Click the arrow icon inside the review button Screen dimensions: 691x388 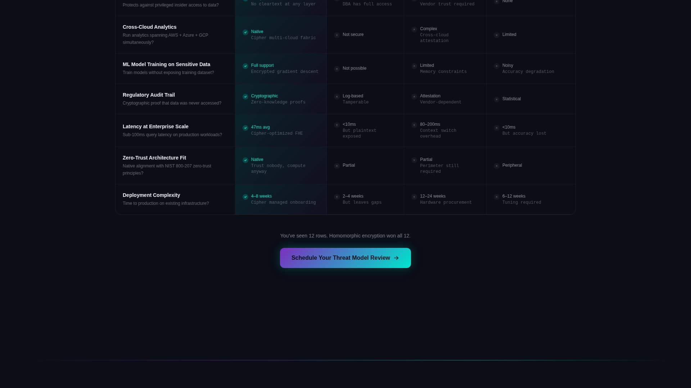coord(396,258)
